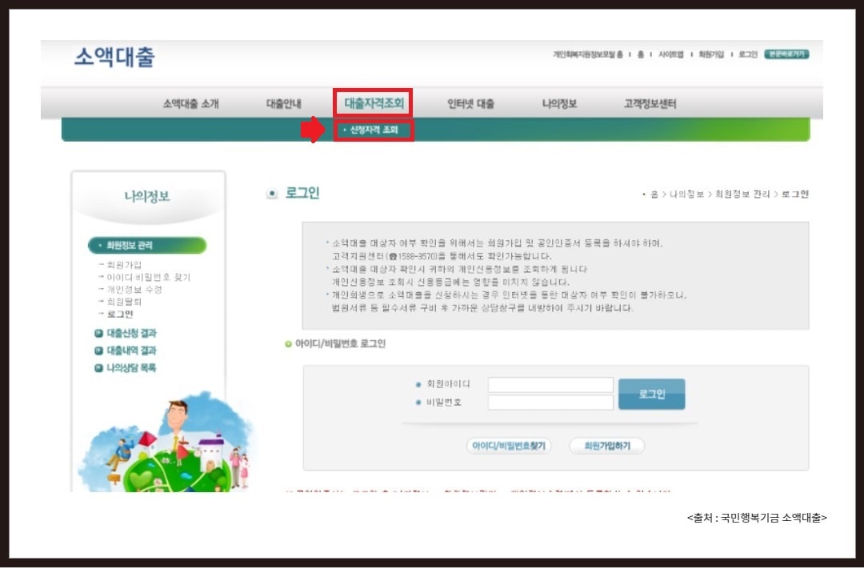Open the 대출안내 menu

[283, 104]
